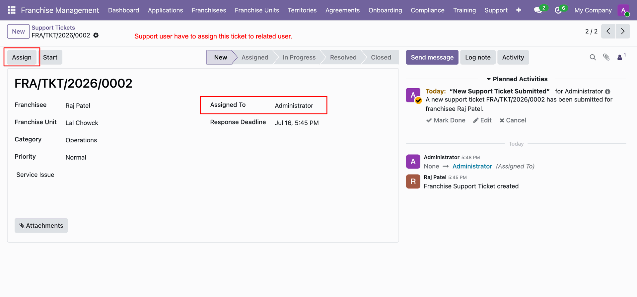Click the 2 / 2 record pager counter

click(x=591, y=31)
